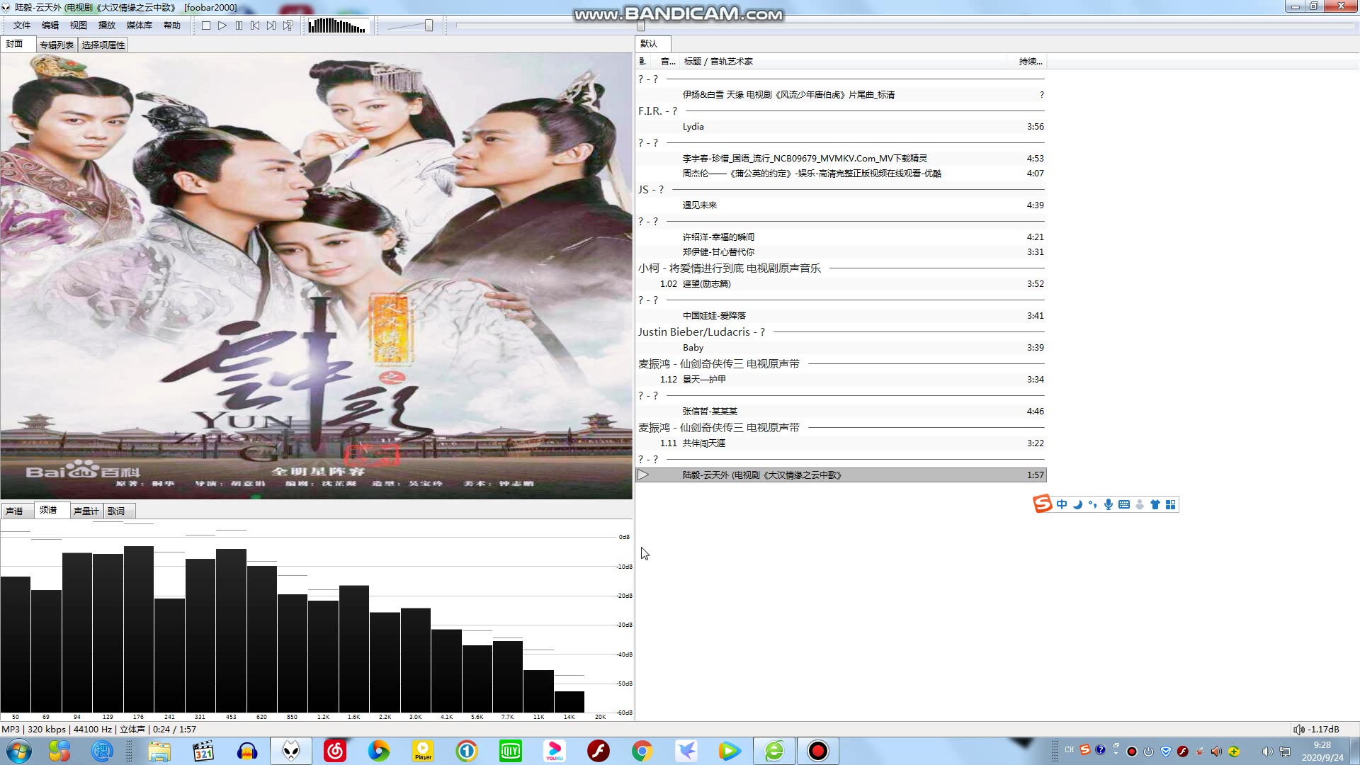1360x765 pixels.
Task: Open the Windows Start menu
Action: pyautogui.click(x=18, y=751)
